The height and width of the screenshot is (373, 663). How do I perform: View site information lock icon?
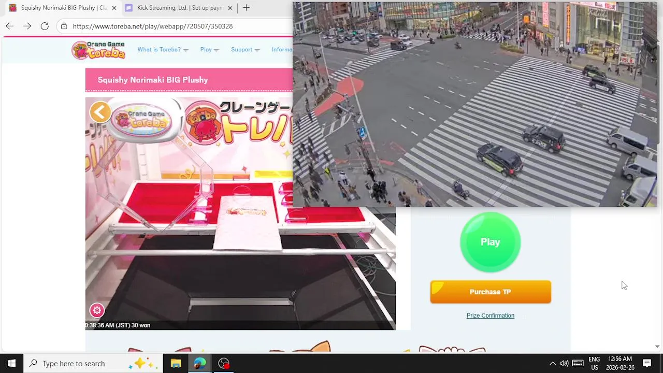[64, 26]
